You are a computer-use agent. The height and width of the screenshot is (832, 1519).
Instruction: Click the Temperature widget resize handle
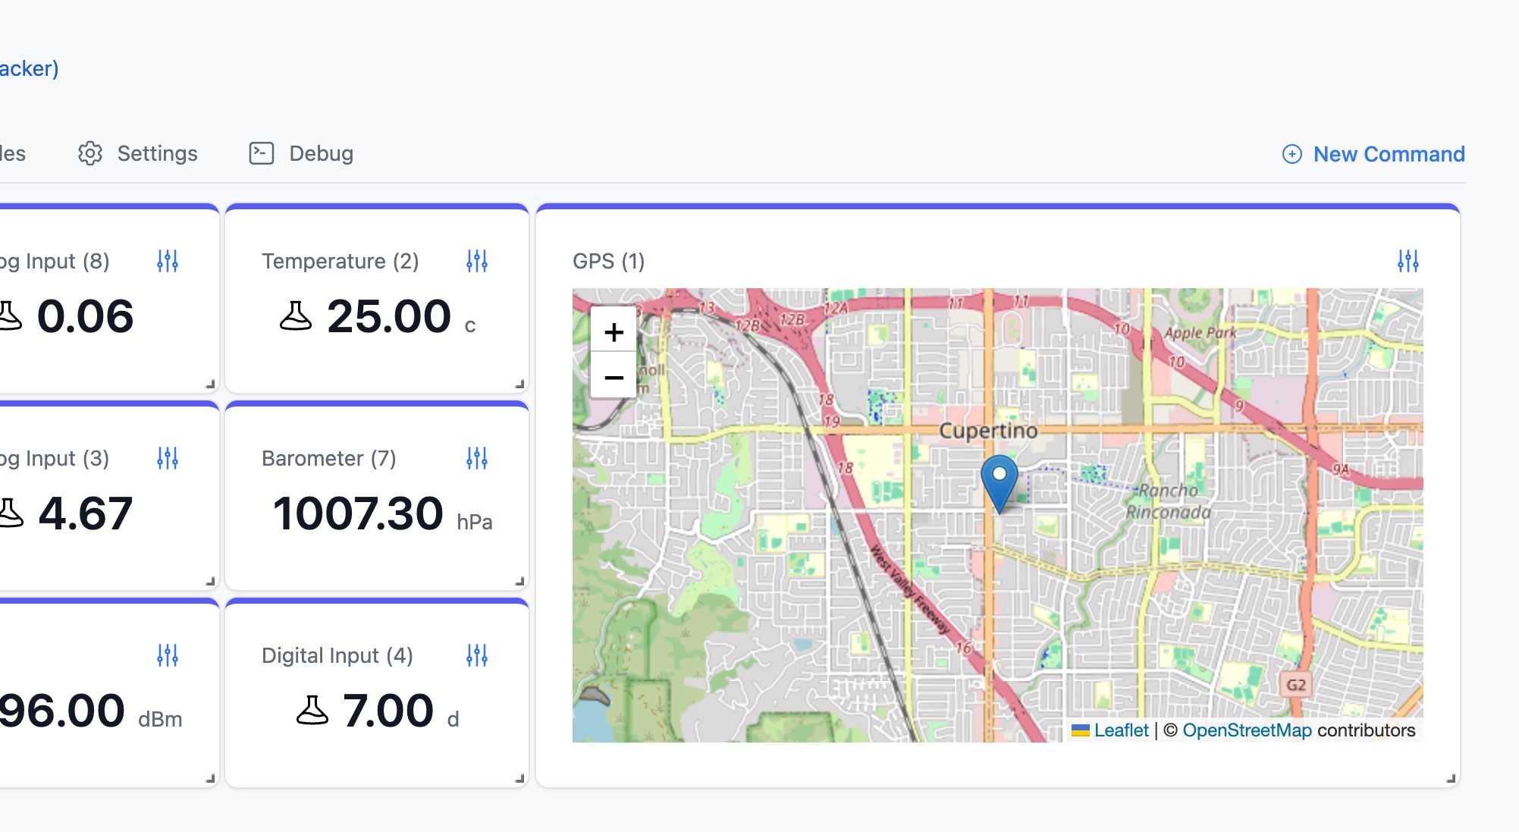[x=519, y=384]
